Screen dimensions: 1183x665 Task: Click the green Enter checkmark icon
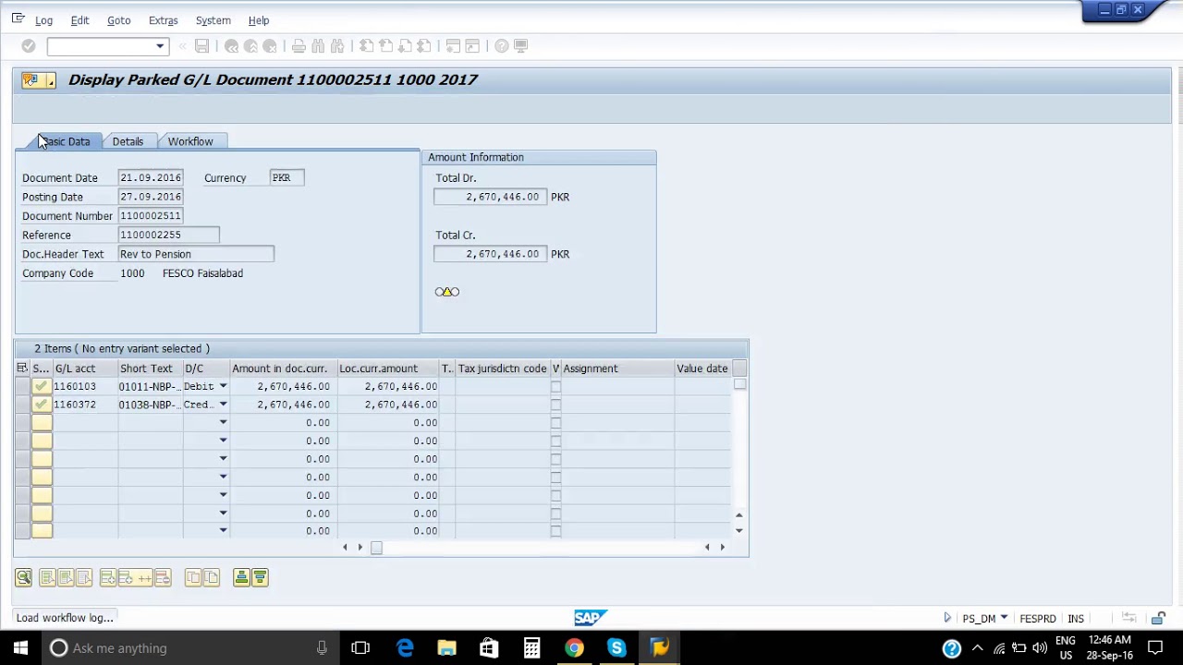[x=29, y=45]
